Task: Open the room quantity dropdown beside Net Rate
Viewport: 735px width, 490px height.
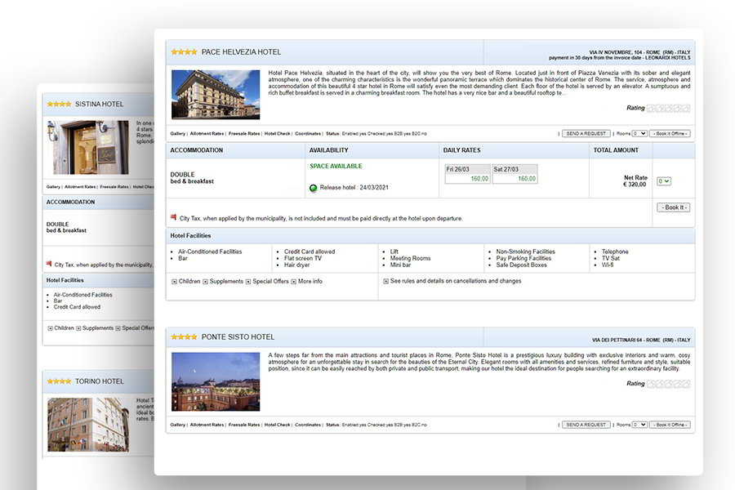Action: coord(664,181)
